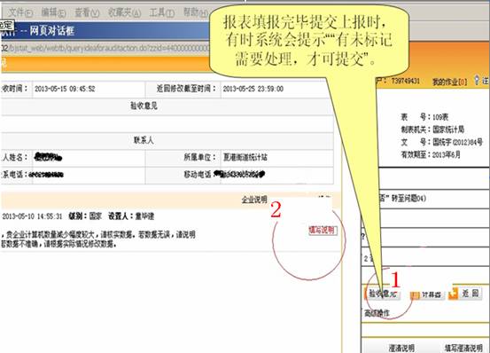Click the 返回 button label
Image resolution: width=490 pixels, height=353 pixels.
[x=471, y=294]
